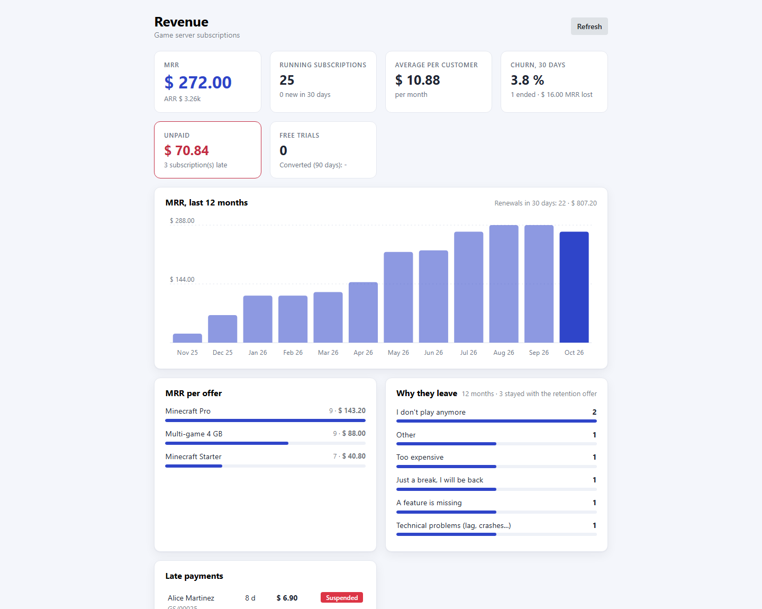The width and height of the screenshot is (762, 609).
Task: Click the Suspended badge for Alice Martinez
Action: 342,598
